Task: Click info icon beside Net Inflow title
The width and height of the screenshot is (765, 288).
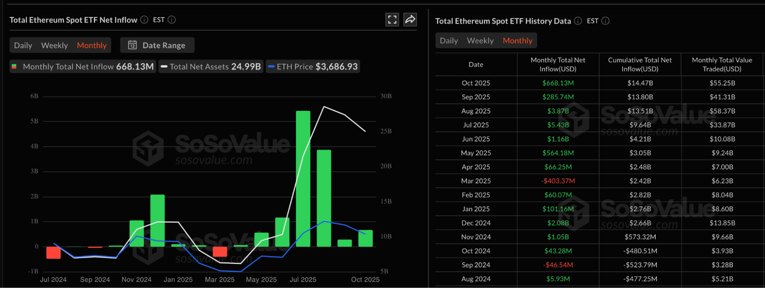Action: coord(144,20)
